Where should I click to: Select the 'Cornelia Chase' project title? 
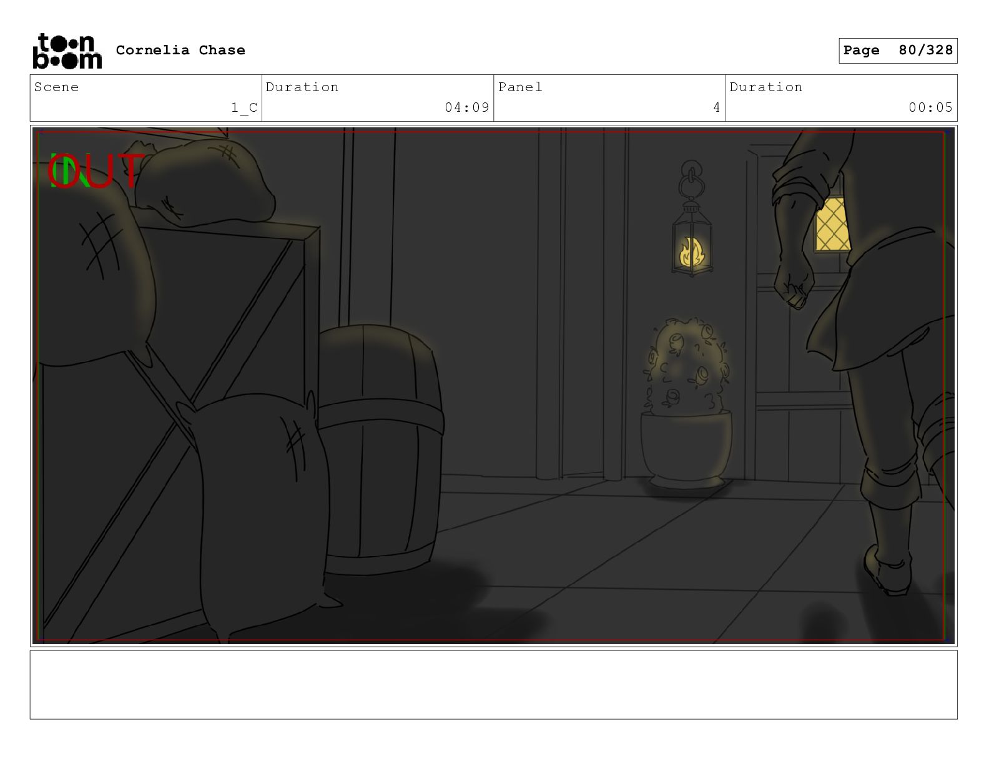pos(180,50)
